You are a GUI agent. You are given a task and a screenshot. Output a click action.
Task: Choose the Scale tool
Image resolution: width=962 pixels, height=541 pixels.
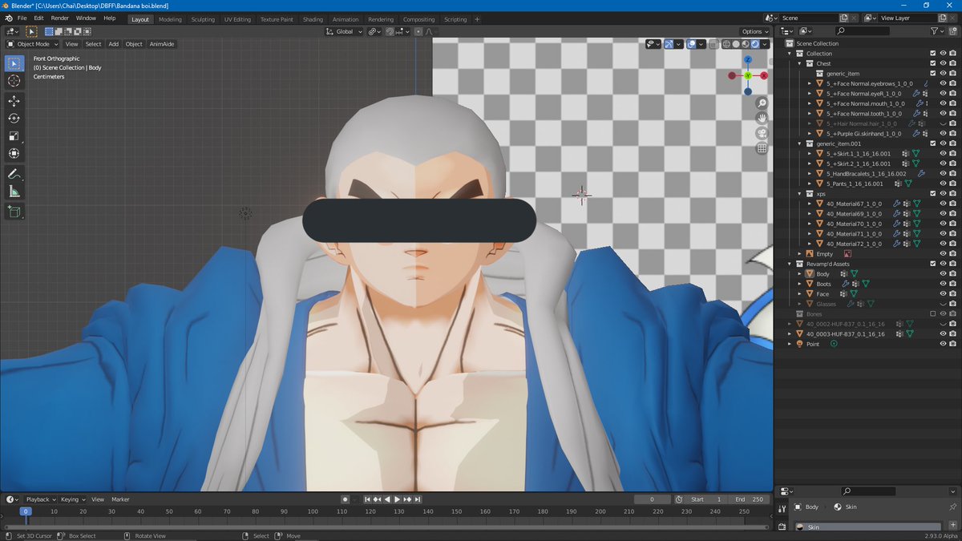point(14,136)
